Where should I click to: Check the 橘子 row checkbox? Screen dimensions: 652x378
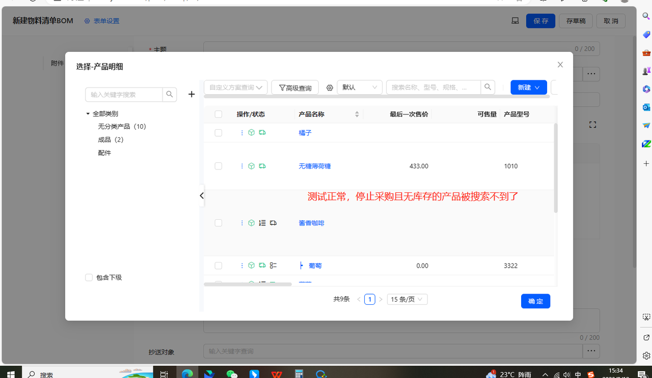point(219,133)
